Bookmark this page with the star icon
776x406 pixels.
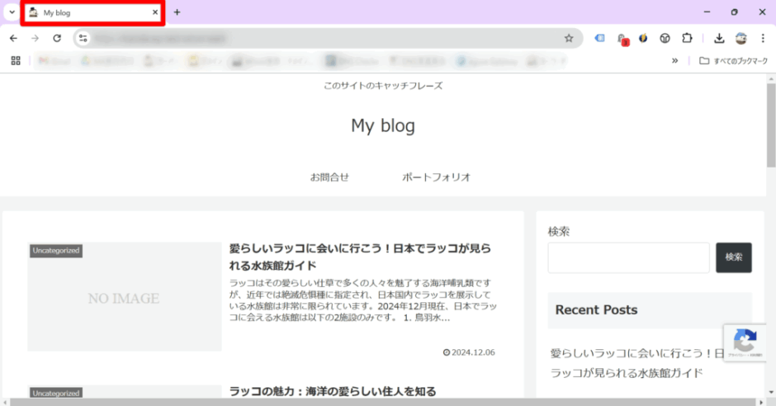[x=569, y=38]
